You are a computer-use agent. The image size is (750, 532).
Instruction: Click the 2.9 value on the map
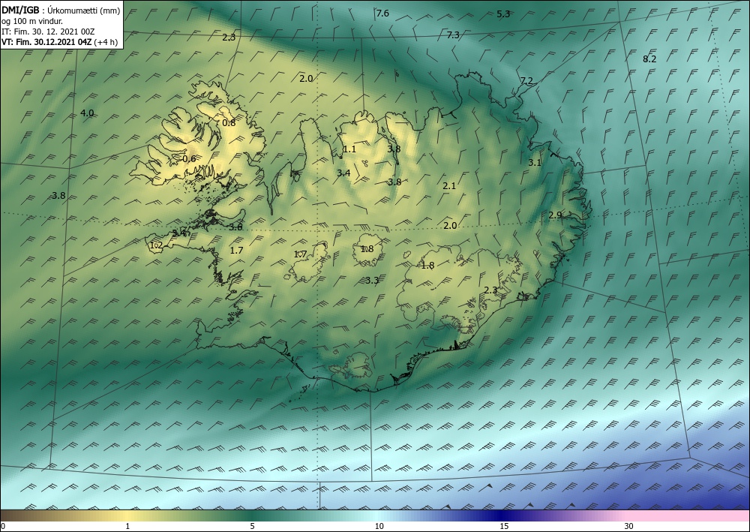click(x=555, y=215)
